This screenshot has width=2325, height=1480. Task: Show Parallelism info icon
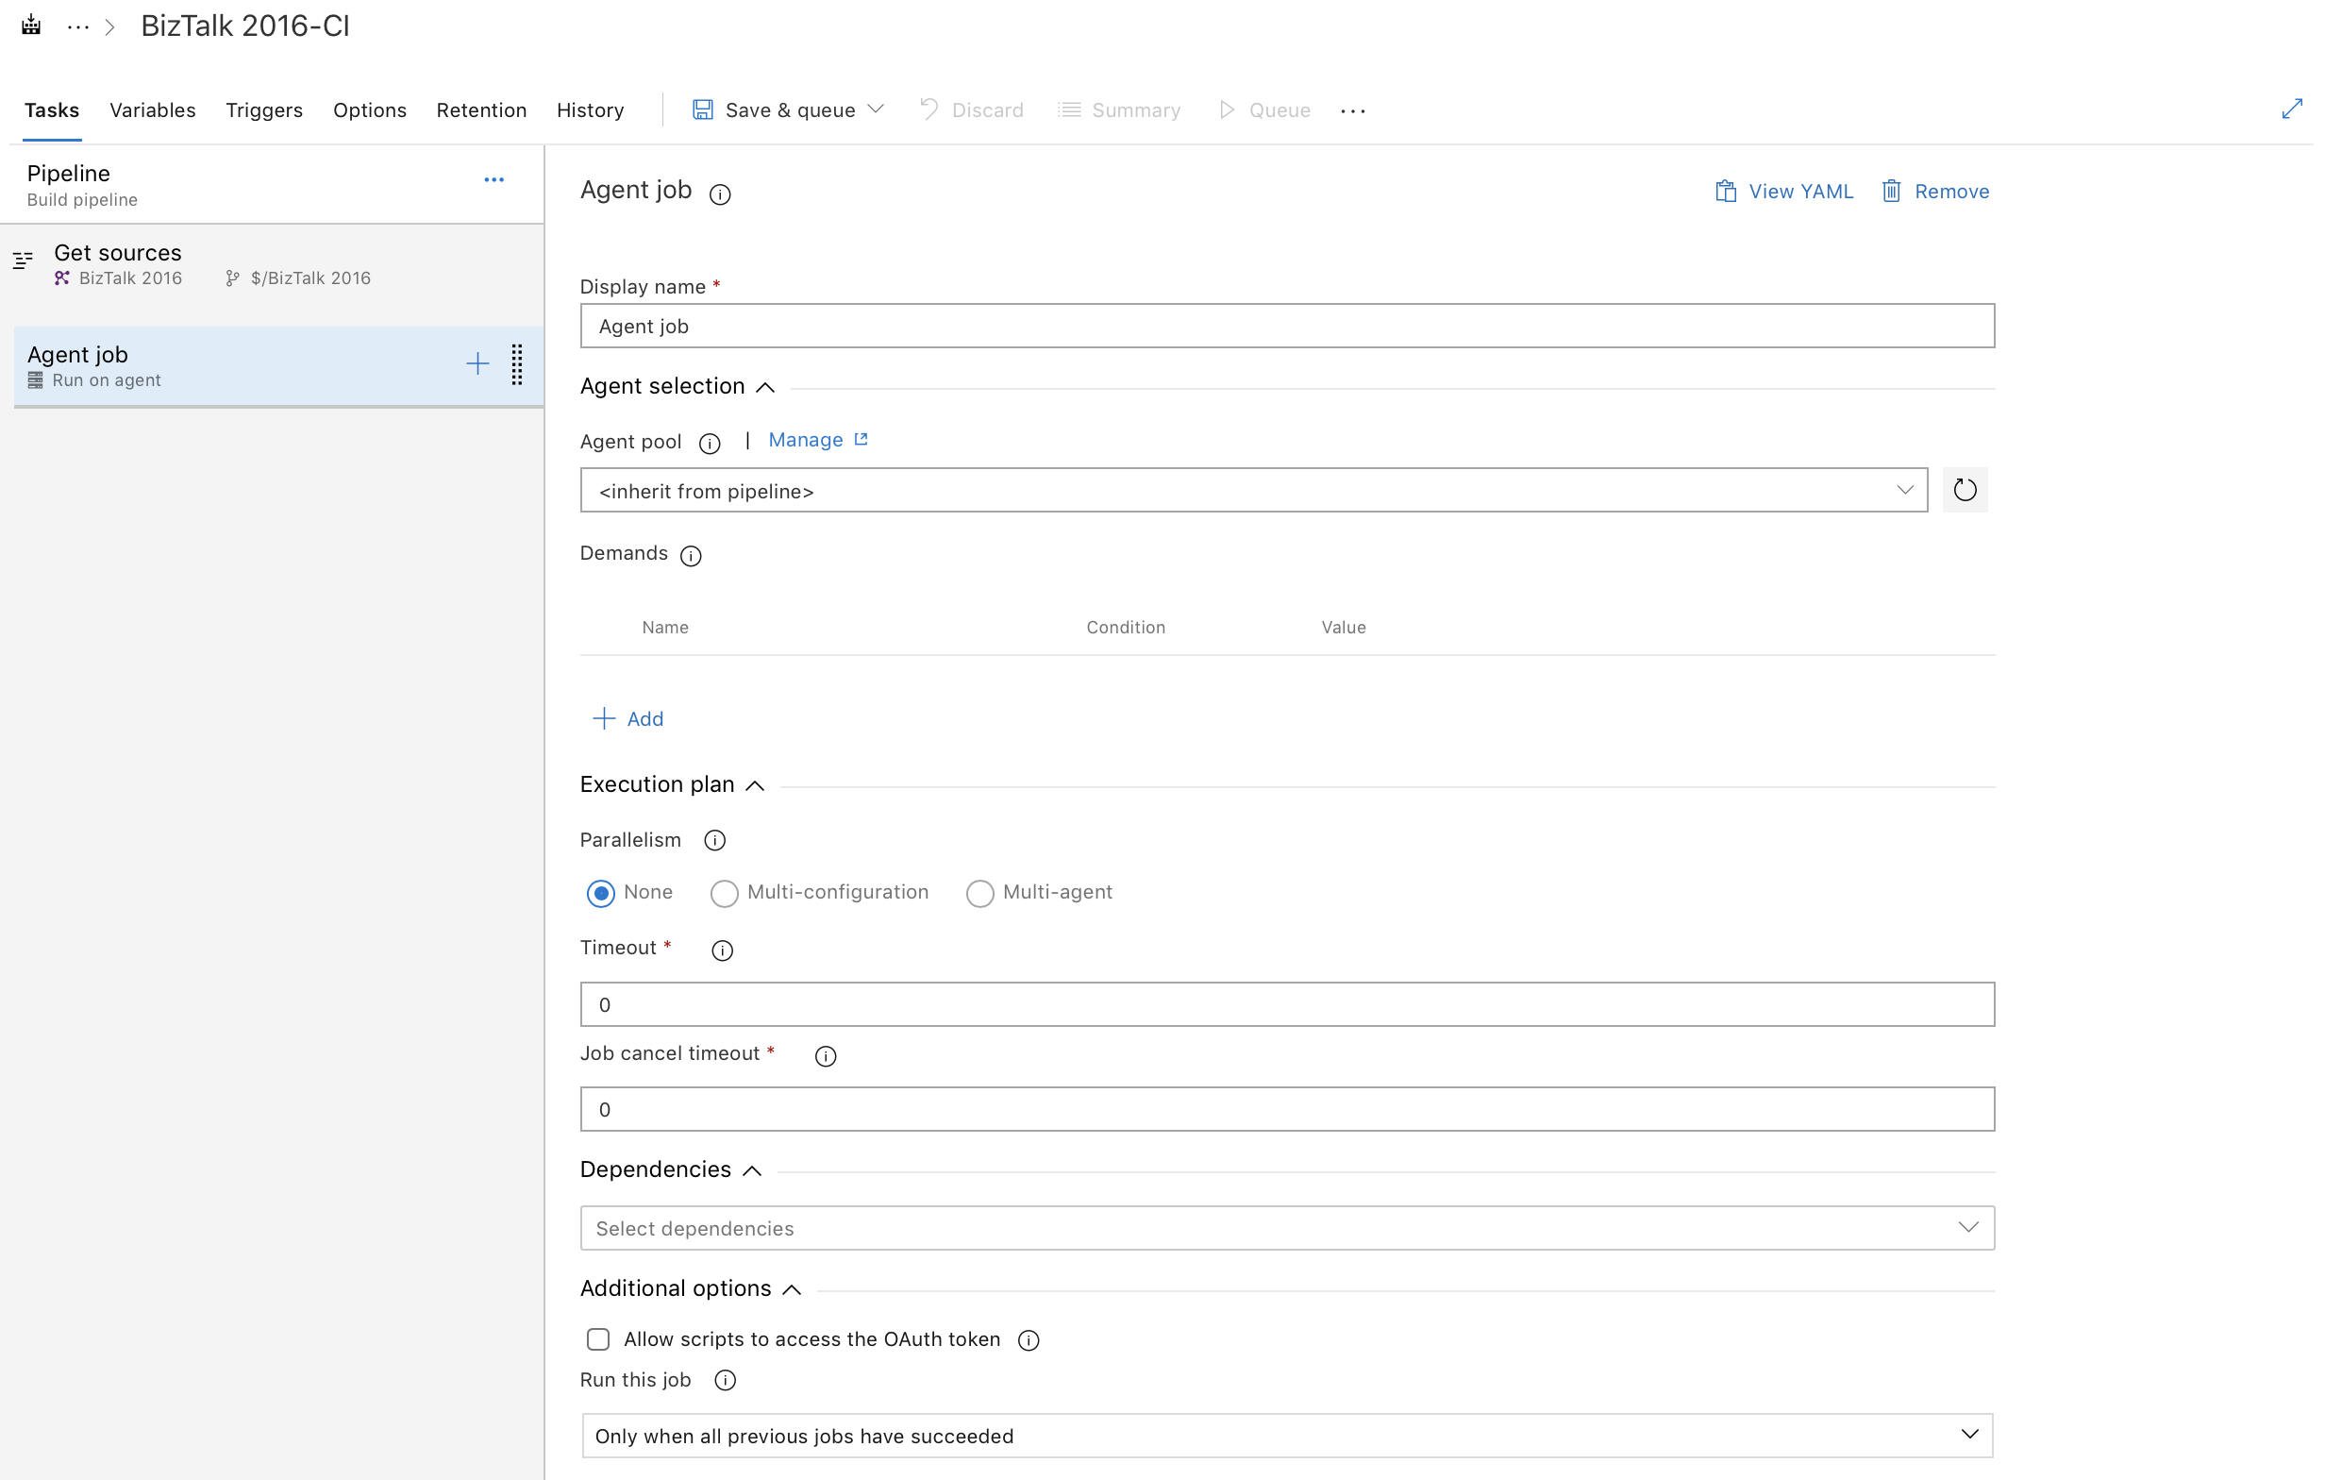pyautogui.click(x=714, y=840)
